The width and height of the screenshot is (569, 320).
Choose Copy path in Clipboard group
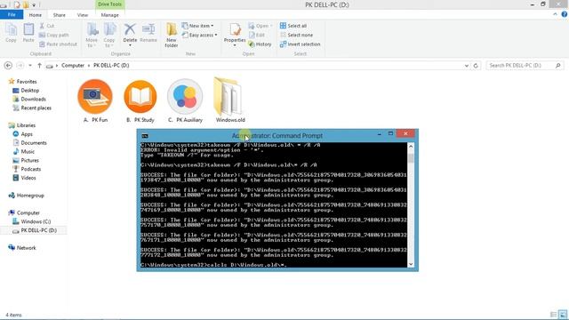[x=53, y=35]
